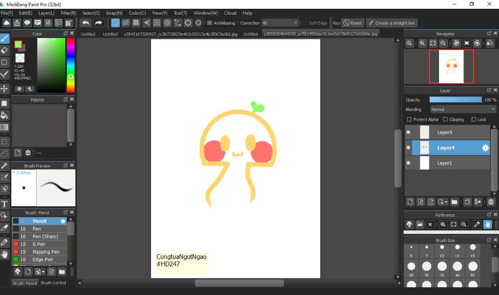Image resolution: width=499 pixels, height=295 pixels.
Task: Toggle the AntiAliasing checkbox
Action: tap(210, 23)
